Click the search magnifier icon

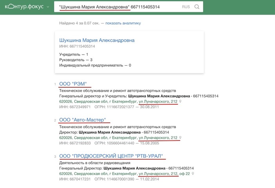click(197, 7)
